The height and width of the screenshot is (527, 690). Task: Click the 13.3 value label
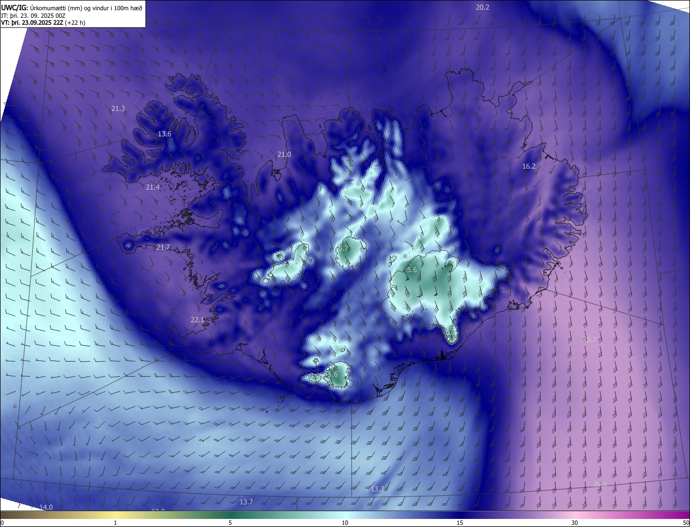378,489
